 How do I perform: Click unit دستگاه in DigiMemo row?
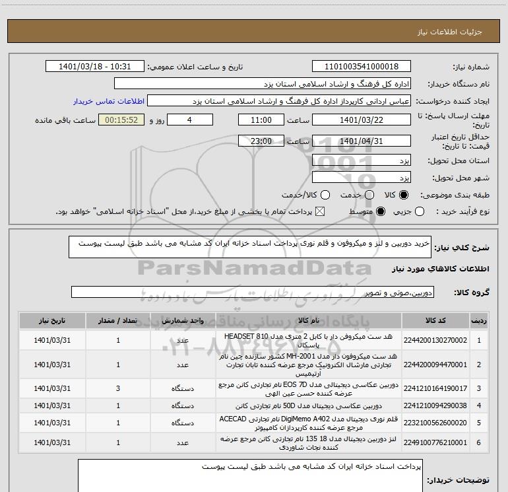point(183,423)
